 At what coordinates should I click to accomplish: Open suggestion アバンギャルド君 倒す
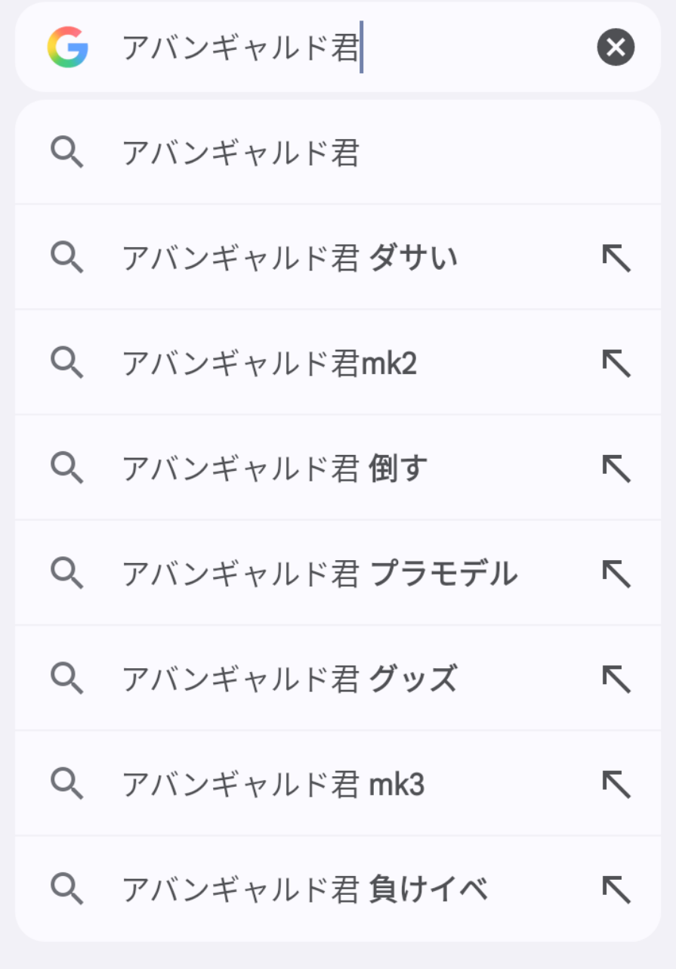tap(275, 469)
